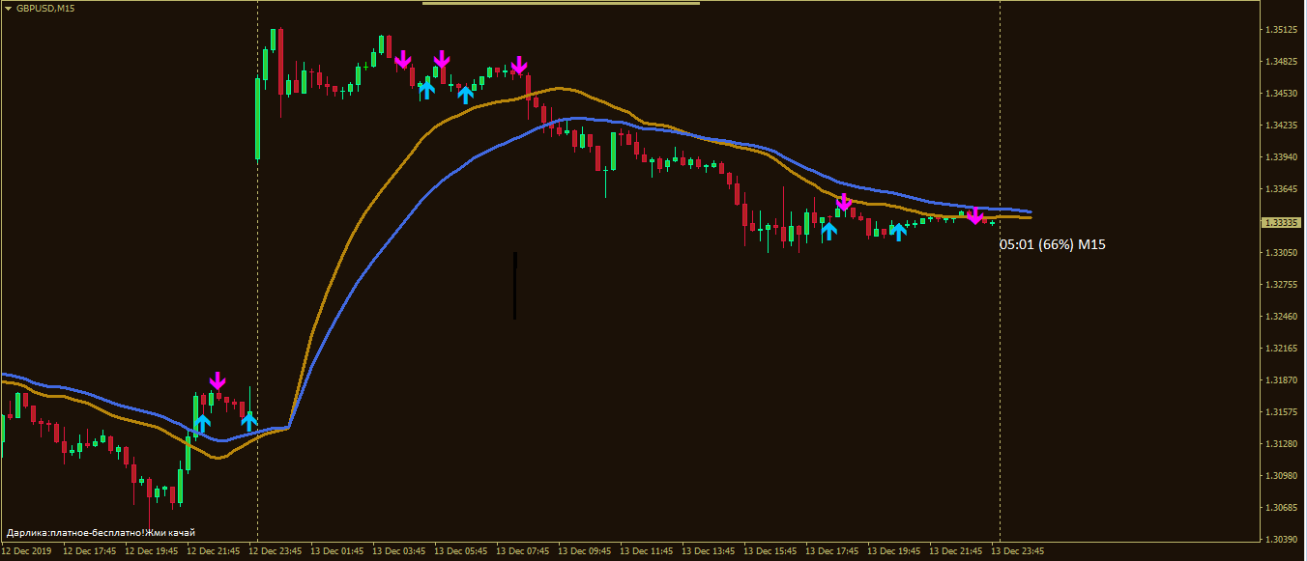The width and height of the screenshot is (1307, 561).
Task: Click the leftmost blue buy arrow on 12 Dec
Action: [202, 422]
